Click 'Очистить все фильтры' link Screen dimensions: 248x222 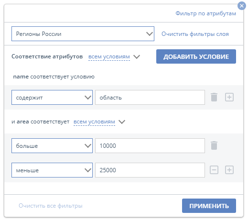point(51,206)
